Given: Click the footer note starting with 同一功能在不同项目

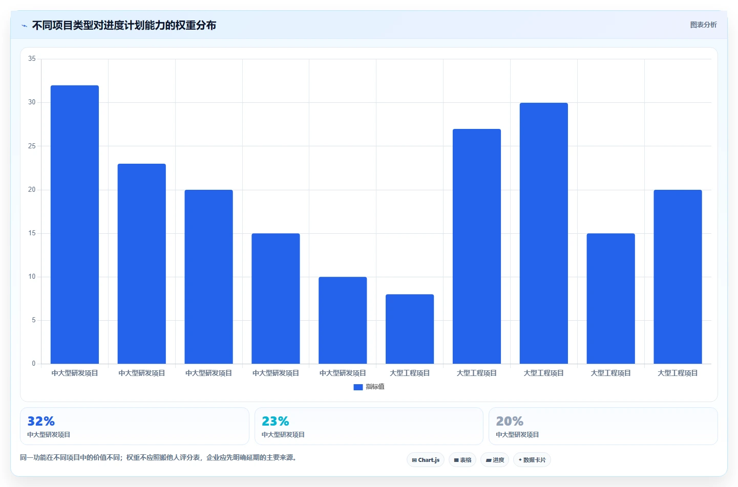Looking at the screenshot, I should point(159,457).
